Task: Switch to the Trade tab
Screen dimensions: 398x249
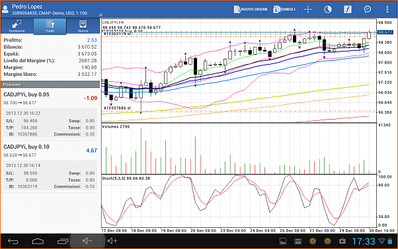Action: [x=50, y=26]
